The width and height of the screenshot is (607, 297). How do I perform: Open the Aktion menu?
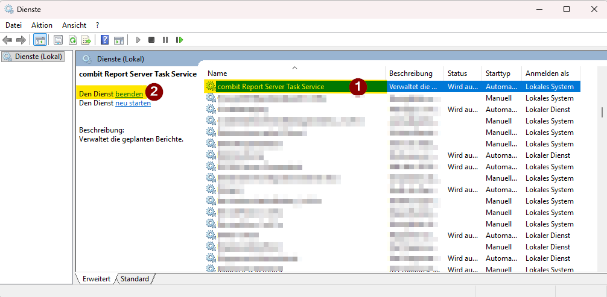click(42, 25)
